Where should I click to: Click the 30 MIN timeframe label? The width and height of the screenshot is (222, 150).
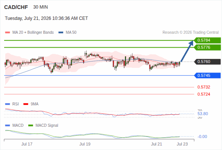[41, 7]
